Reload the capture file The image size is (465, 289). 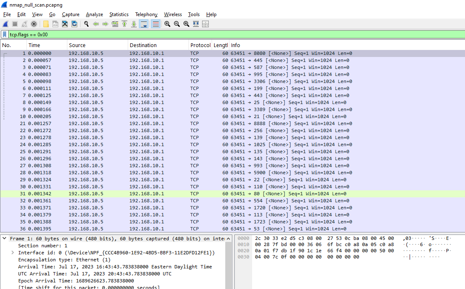pyautogui.click(x=74, y=24)
